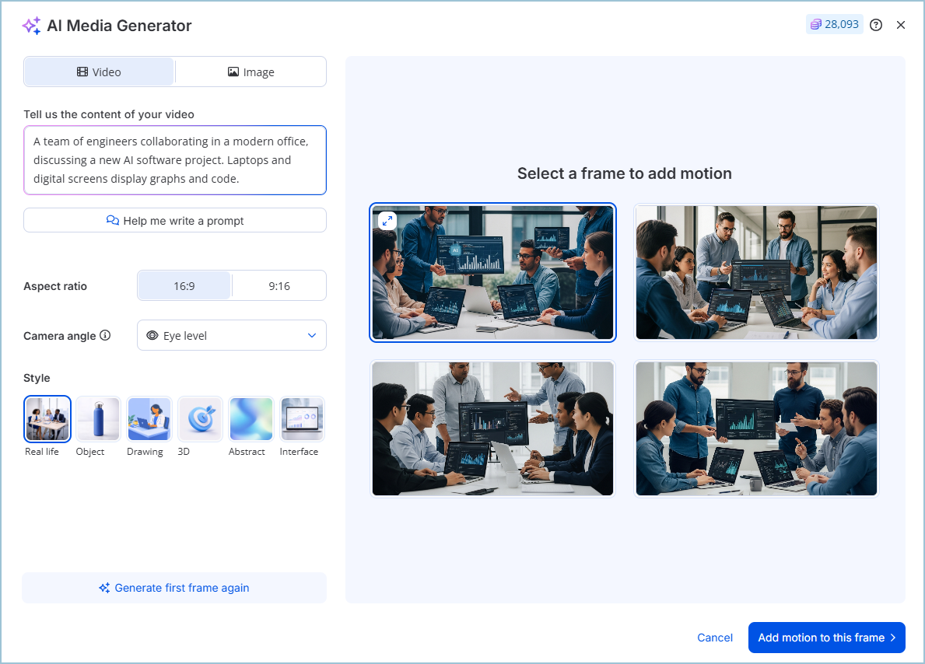
Task: Set aspect ratio to 16:9
Action: coord(184,286)
